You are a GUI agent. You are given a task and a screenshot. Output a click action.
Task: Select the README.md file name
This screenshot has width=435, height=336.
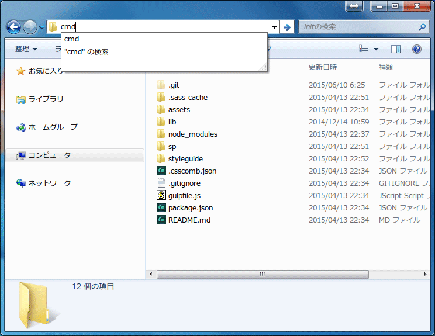(x=189, y=220)
